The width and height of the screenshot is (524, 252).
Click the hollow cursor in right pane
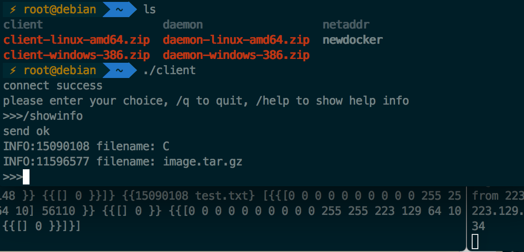[475, 241]
